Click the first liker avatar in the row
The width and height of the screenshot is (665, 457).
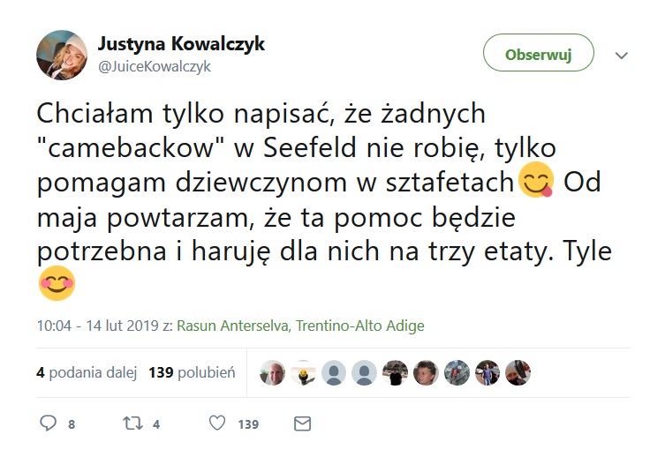click(x=273, y=373)
